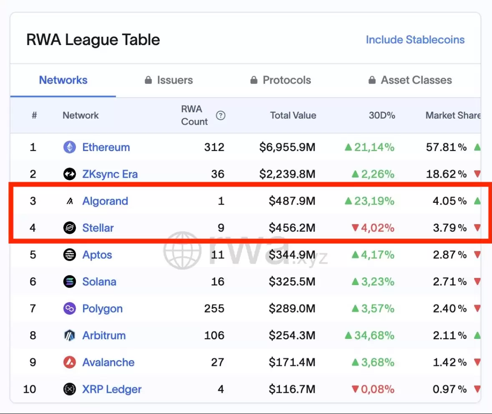The width and height of the screenshot is (492, 414).
Task: Click Avalanche's RWA count 27
Action: pos(217,362)
